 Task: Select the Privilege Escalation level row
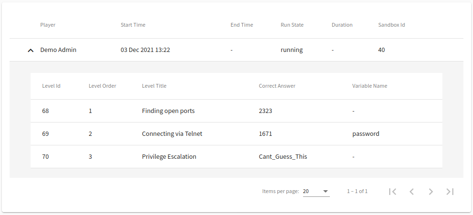pos(236,156)
